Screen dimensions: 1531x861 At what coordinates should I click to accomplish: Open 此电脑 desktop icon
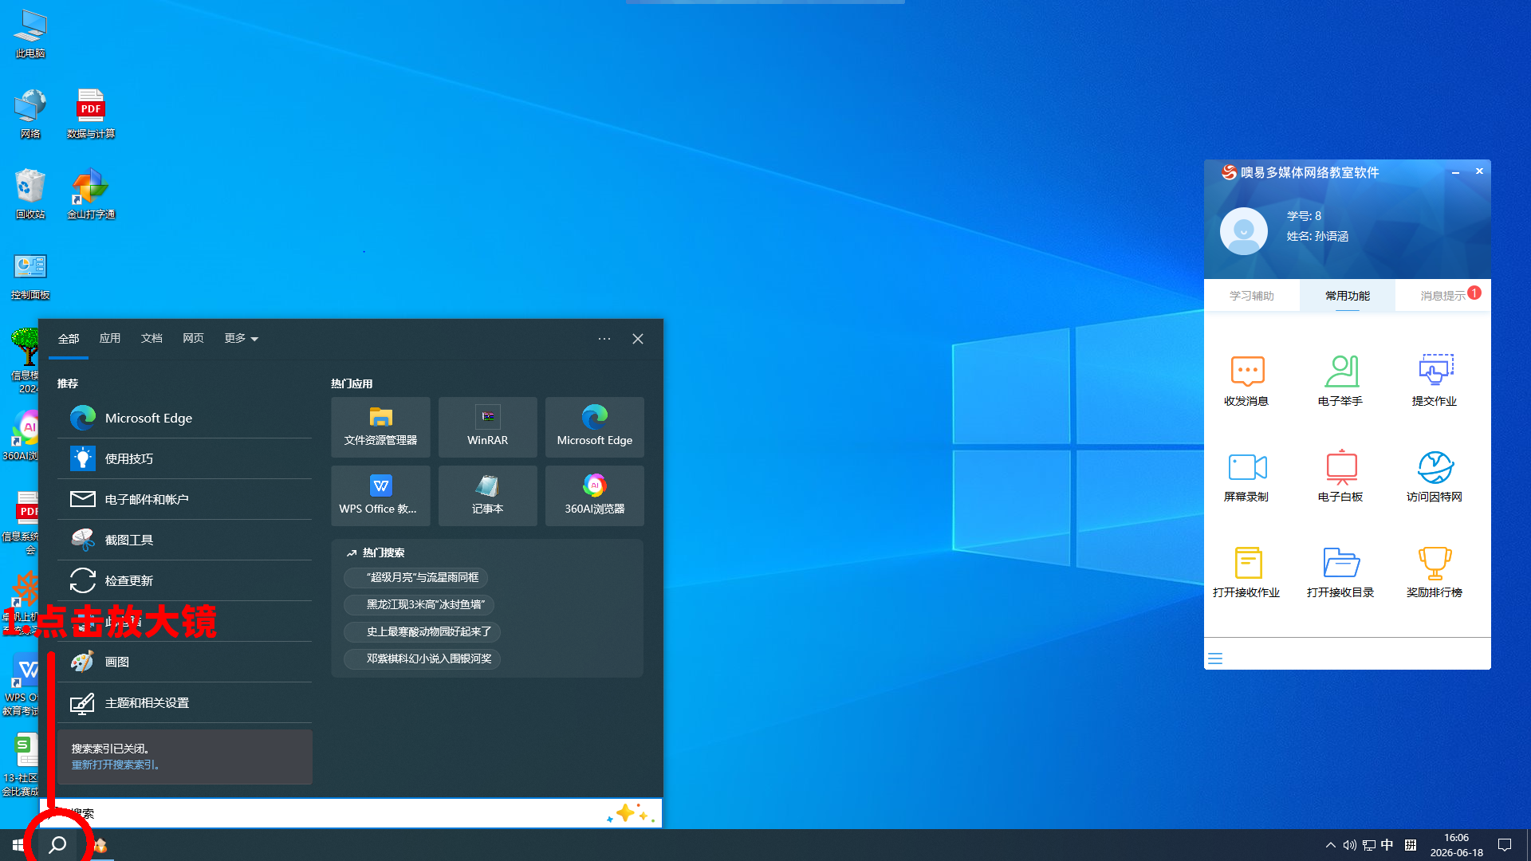[30, 34]
